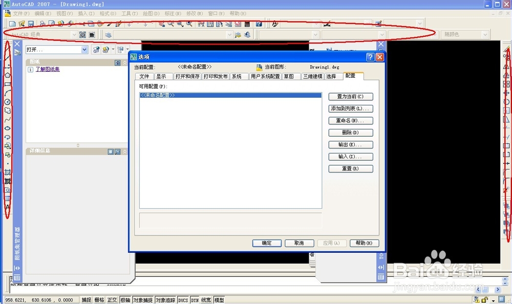Click the 重命名(N)... button
Viewport: 512px width, 304px height.
[351, 121]
